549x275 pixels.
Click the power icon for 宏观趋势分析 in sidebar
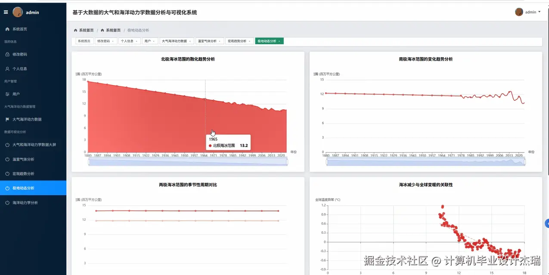point(7,173)
